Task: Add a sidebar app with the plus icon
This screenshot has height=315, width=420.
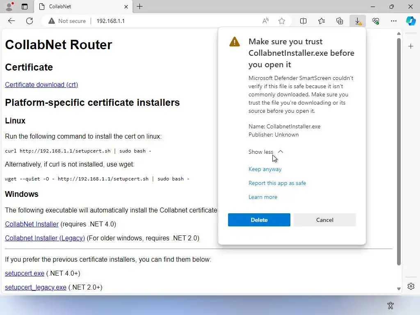Action: [x=411, y=46]
